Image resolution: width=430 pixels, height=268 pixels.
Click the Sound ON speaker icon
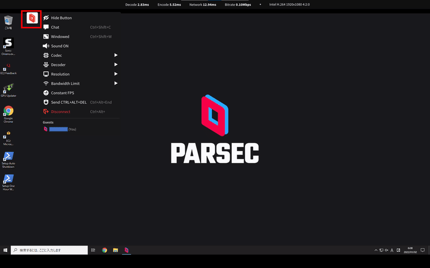(46, 46)
